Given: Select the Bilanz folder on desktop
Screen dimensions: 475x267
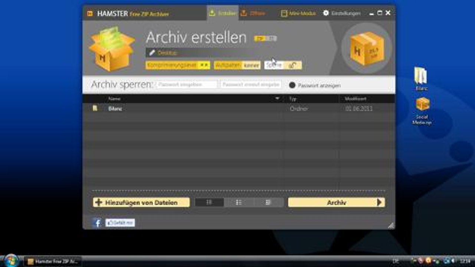Looking at the screenshot, I should 421,79.
